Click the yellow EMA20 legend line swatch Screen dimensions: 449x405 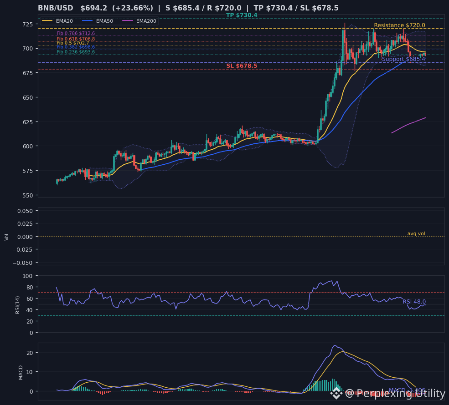(x=47, y=21)
